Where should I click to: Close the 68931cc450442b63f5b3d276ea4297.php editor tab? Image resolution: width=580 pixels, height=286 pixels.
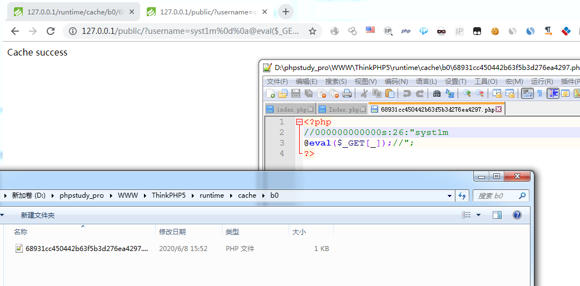point(499,109)
